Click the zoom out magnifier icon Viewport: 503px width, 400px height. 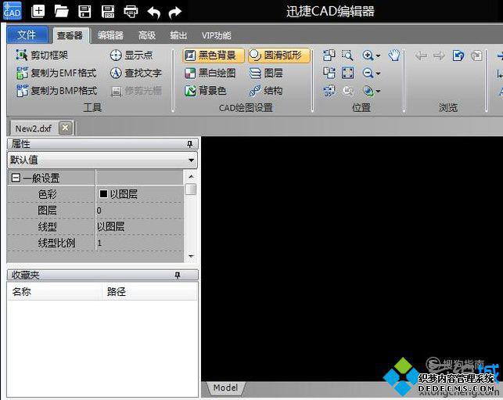pos(368,74)
